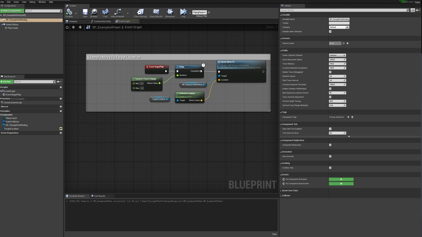The height and width of the screenshot is (237, 422).
Task: Open the Window menu
Action: point(42,2)
